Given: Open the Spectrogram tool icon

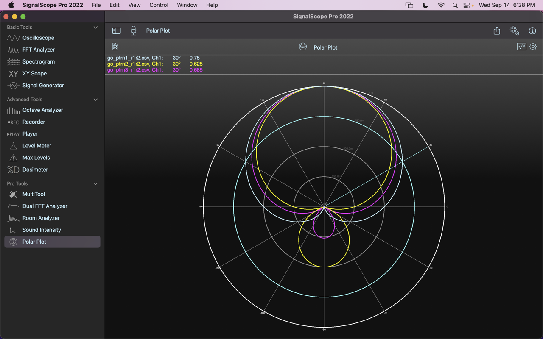Looking at the screenshot, I should 13,61.
